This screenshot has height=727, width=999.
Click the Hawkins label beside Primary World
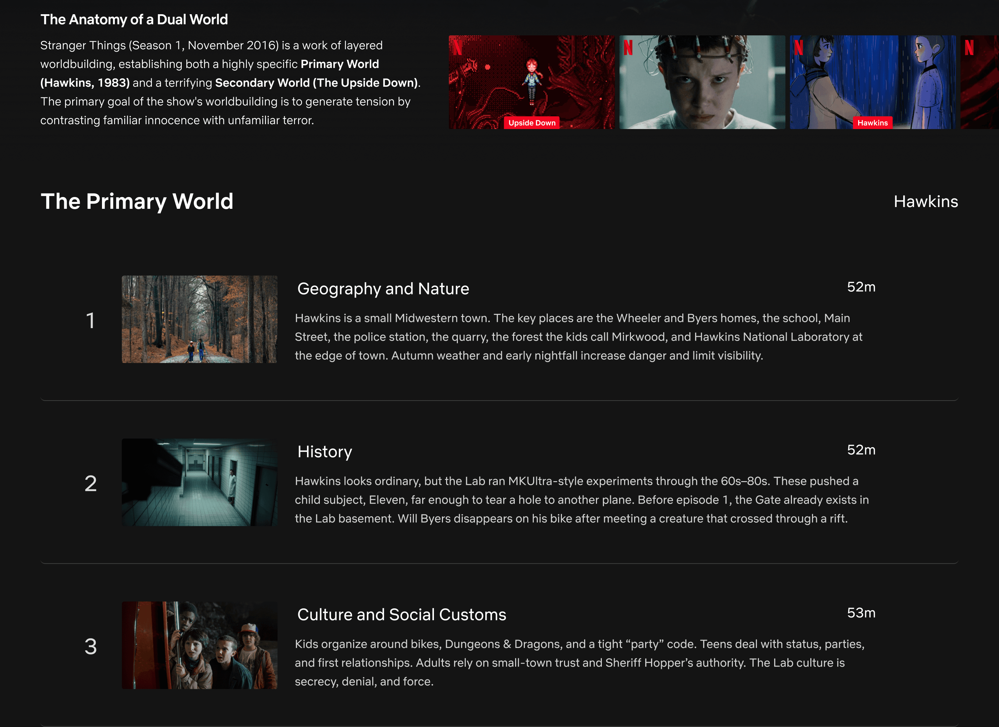point(925,202)
